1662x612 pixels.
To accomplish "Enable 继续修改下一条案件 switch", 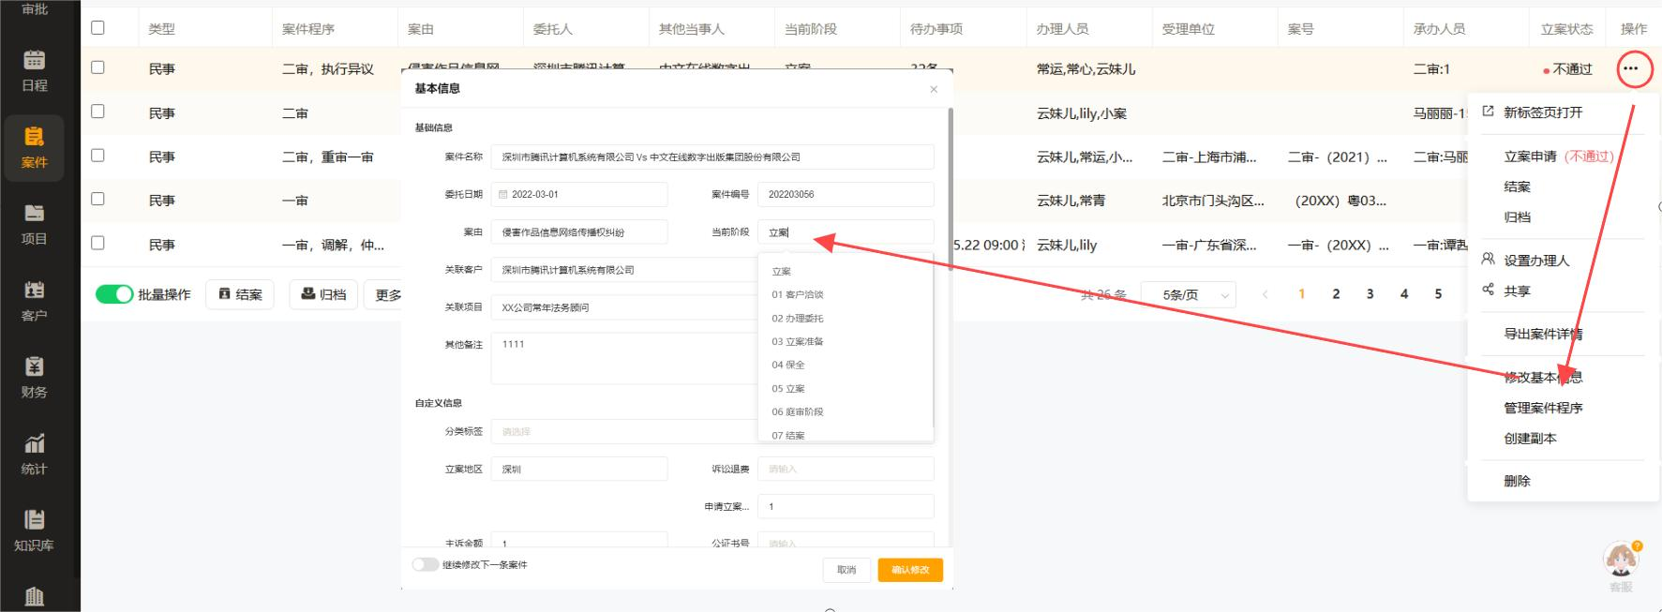I will [426, 564].
